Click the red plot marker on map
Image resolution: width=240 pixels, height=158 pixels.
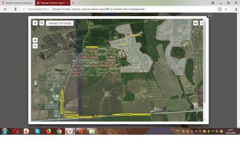pos(128,34)
